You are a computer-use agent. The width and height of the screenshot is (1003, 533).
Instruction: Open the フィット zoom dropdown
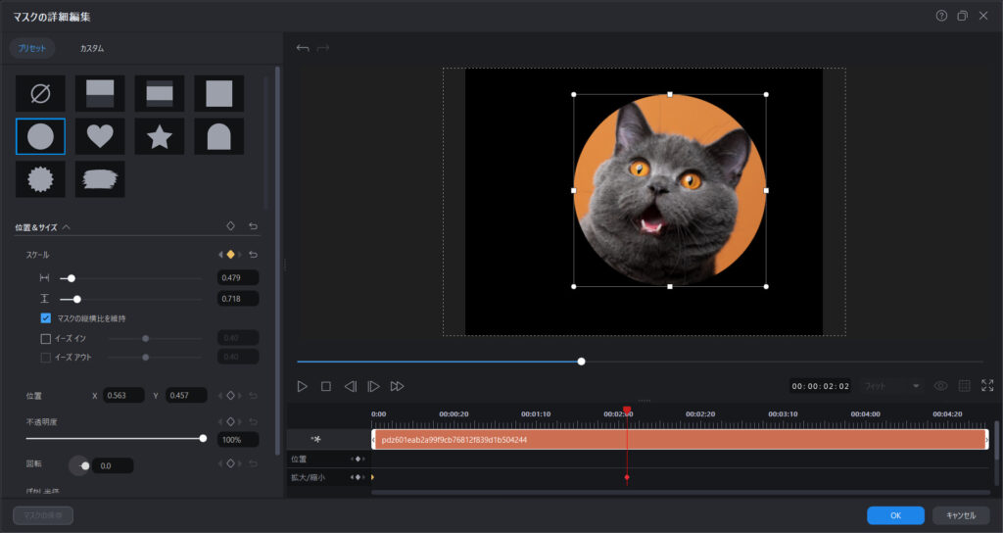tap(892, 386)
